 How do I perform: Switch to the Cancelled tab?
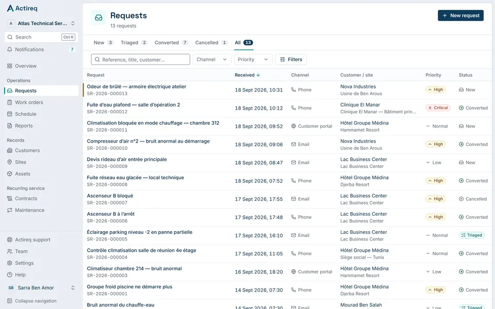pos(211,43)
